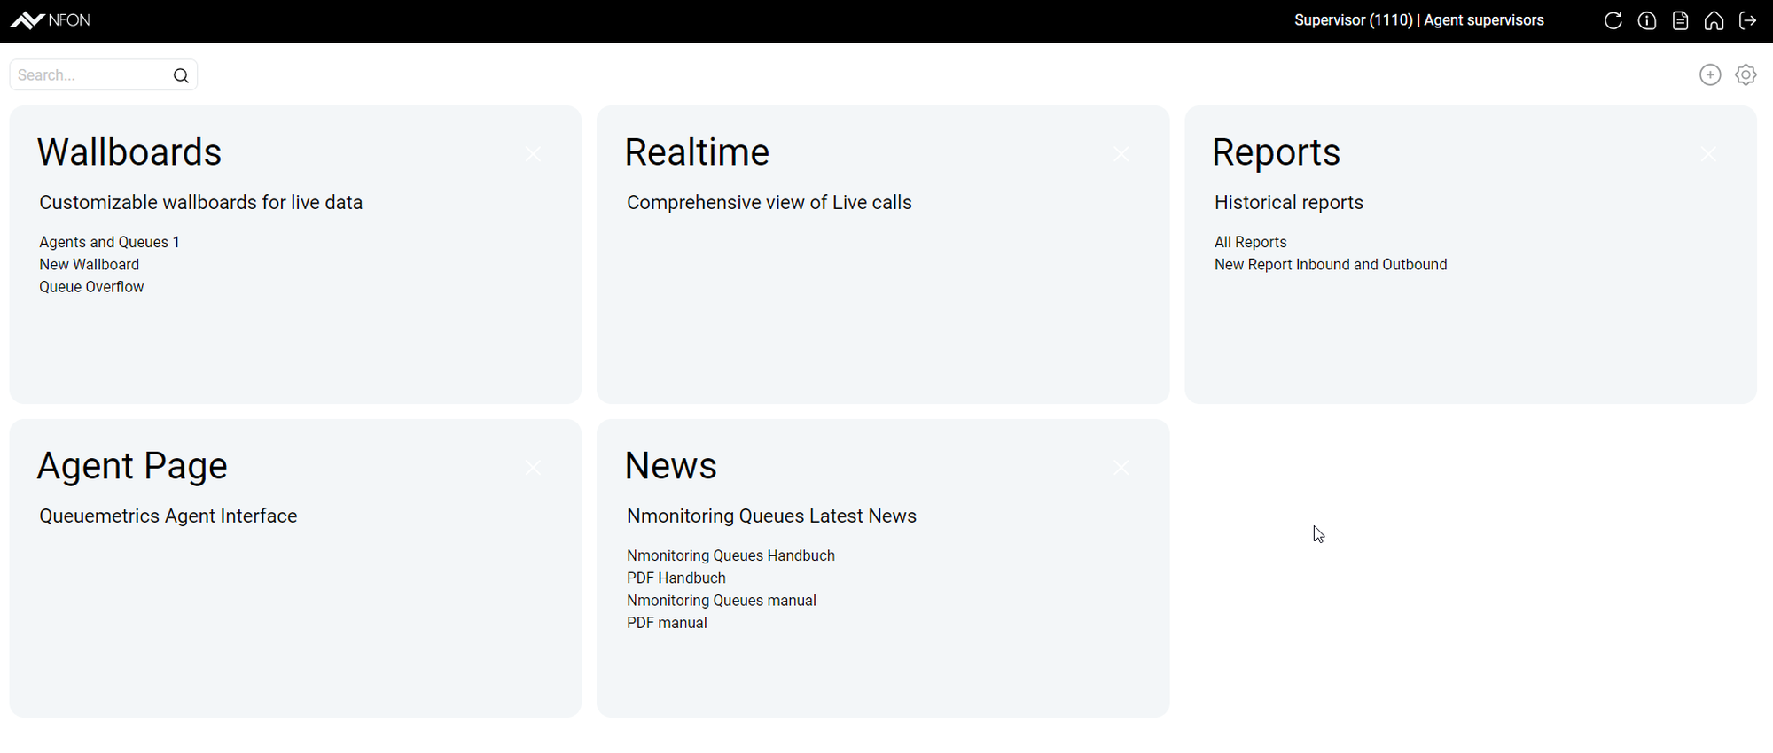Viewport: 1773px width, 753px height.
Task: Dismiss the Reports card
Action: click(1708, 154)
